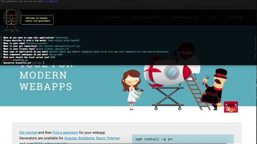This screenshot has height=144, width=257.
Task: Click the 'conflict Gruntfile.js' terminal line
Action: pos(15,60)
